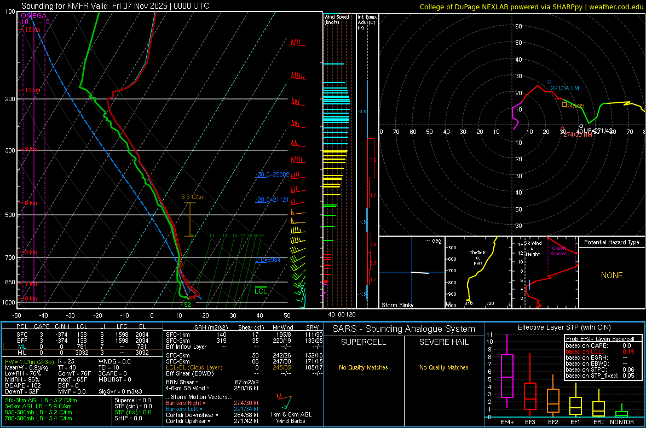646x428 pixels.
Task: Click the 'Storm Slinky' label
Action: pyautogui.click(x=397, y=305)
